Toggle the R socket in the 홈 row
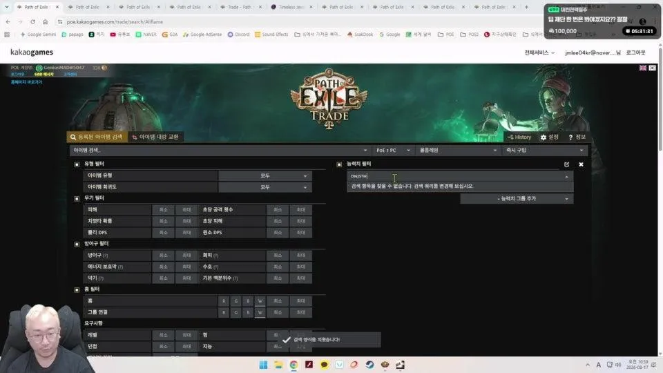Image resolution: width=663 pixels, height=373 pixels. click(224, 300)
